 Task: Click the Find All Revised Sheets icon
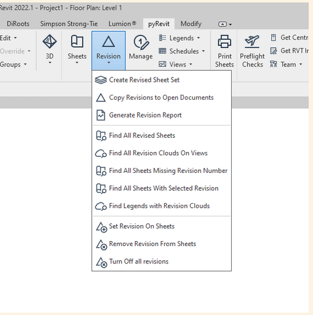pos(101,135)
